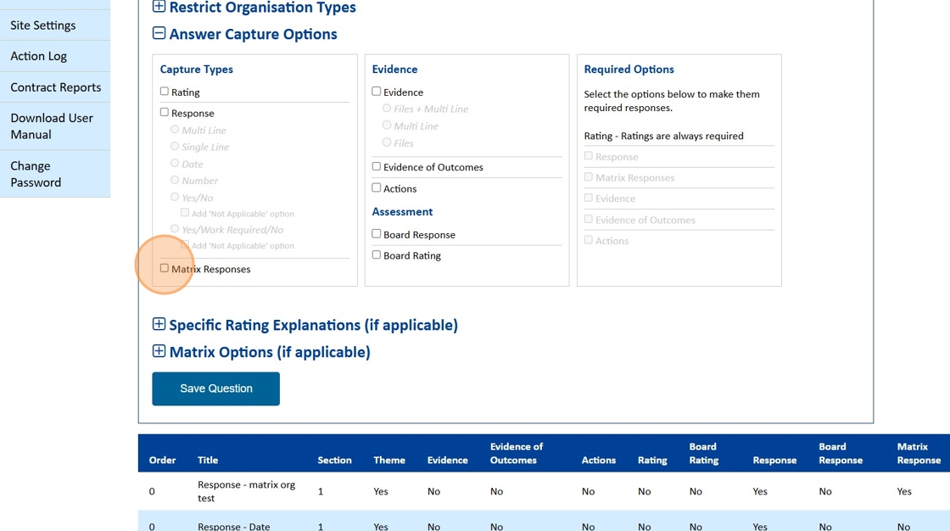The image size is (950, 531).
Task: Expand Specific Rating Explanations section
Action: tap(159, 324)
